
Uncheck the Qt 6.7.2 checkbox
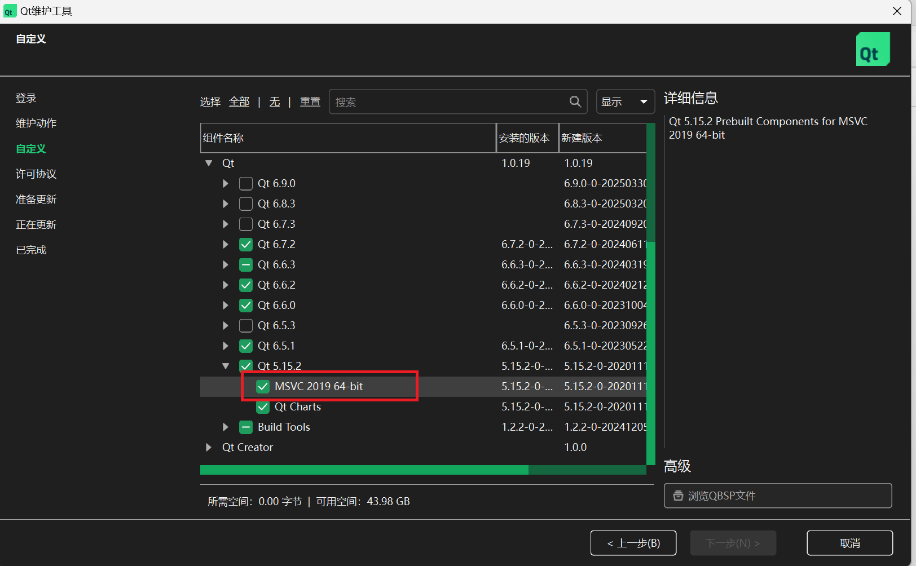[246, 245]
